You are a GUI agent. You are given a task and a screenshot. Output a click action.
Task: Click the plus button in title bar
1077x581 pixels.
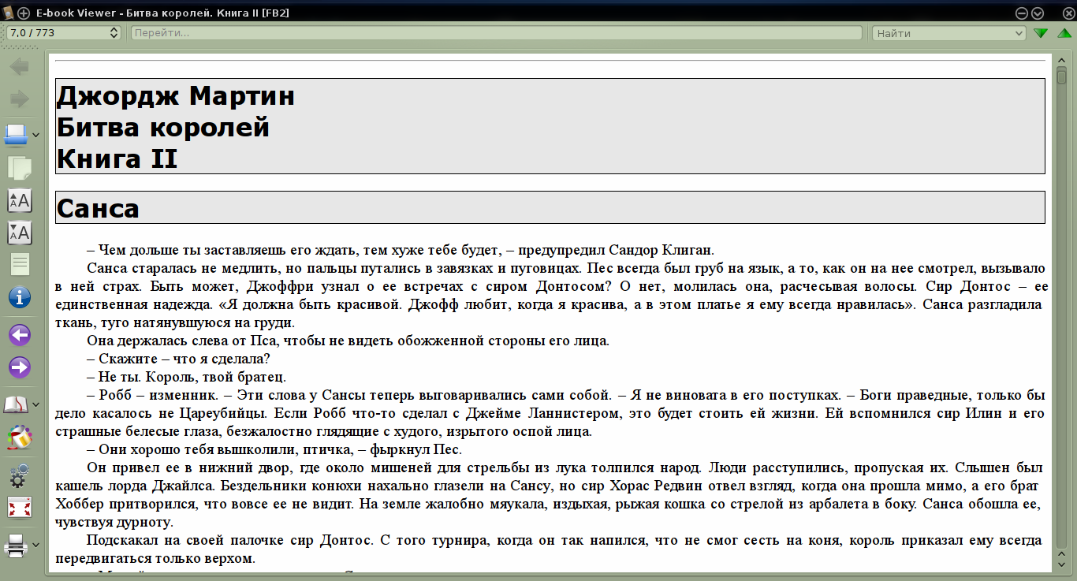24,13
